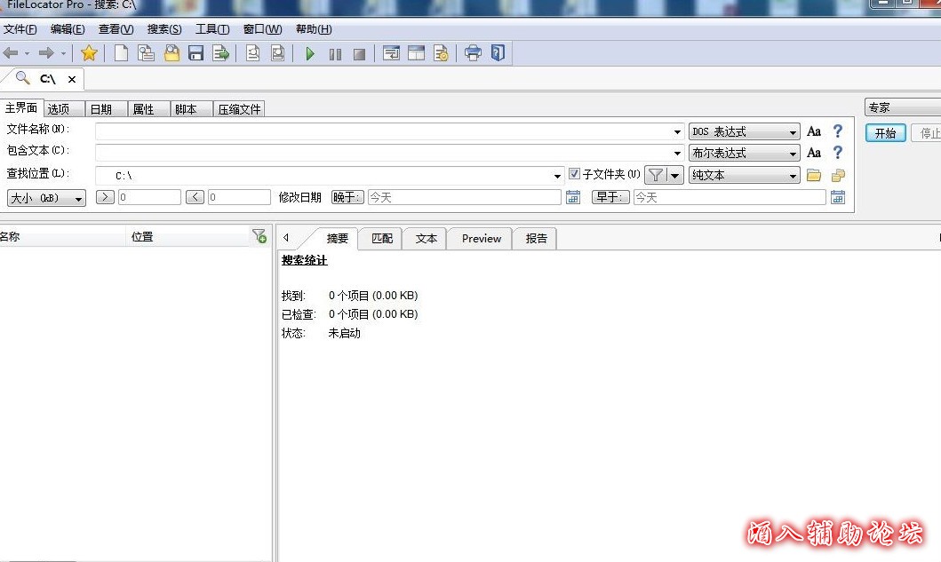Switch to the 匹配 tab
Viewport: 941px width, 562px height.
pyautogui.click(x=381, y=239)
